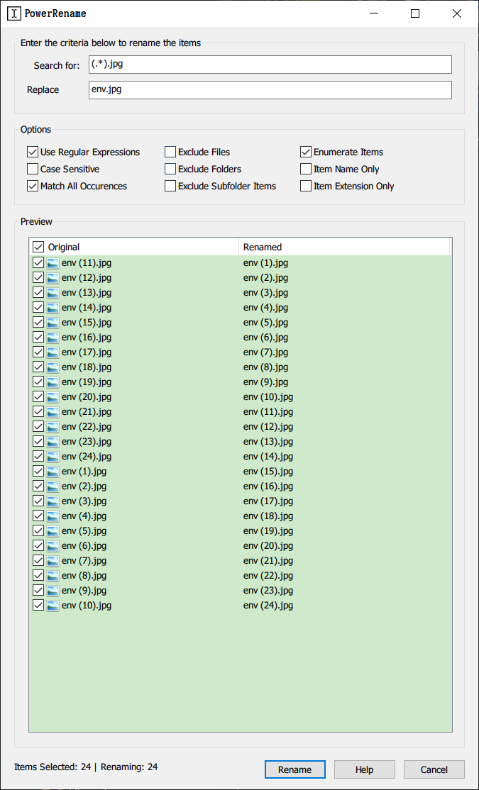This screenshot has height=790, width=479.
Task: Click the image file icon for env (1).jpg
Action: click(x=53, y=472)
